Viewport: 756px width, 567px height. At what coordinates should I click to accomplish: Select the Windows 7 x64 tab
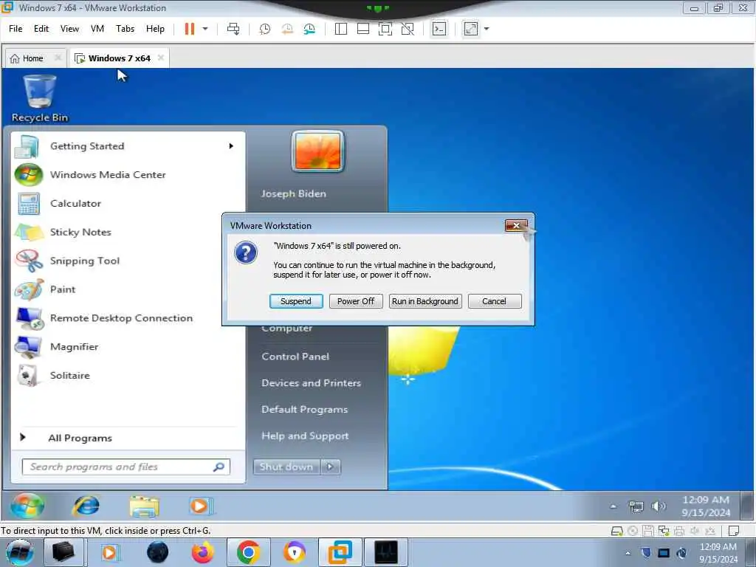click(x=119, y=58)
